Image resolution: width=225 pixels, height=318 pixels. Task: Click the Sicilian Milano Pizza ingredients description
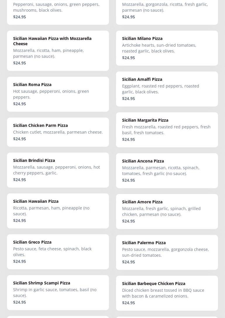point(159,48)
